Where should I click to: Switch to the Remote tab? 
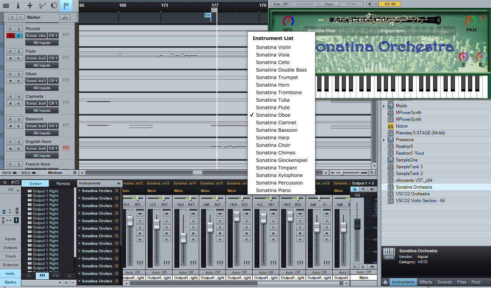[x=63, y=183]
